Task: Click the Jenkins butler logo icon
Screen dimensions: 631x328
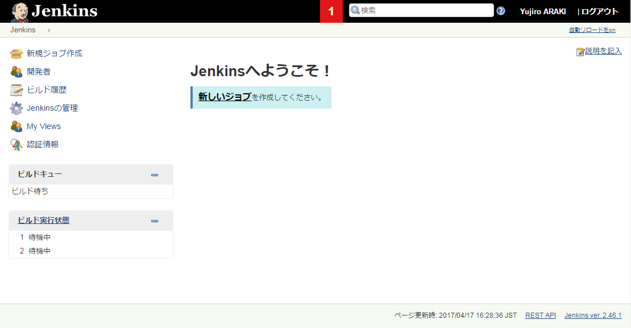Action: [x=20, y=11]
